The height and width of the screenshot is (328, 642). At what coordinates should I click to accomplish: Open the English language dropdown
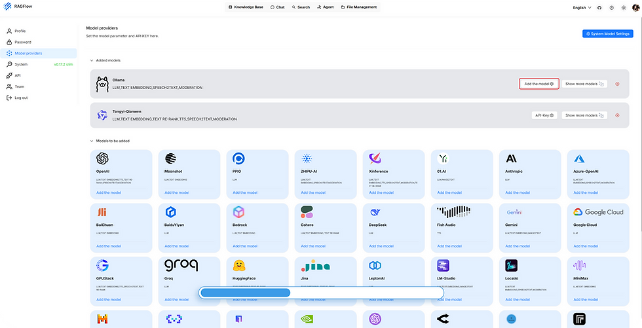(582, 7)
